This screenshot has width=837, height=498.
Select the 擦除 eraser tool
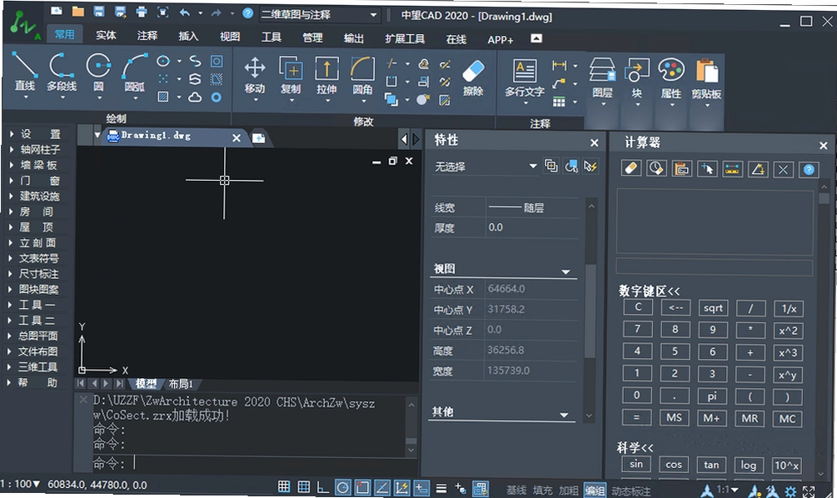point(473,78)
